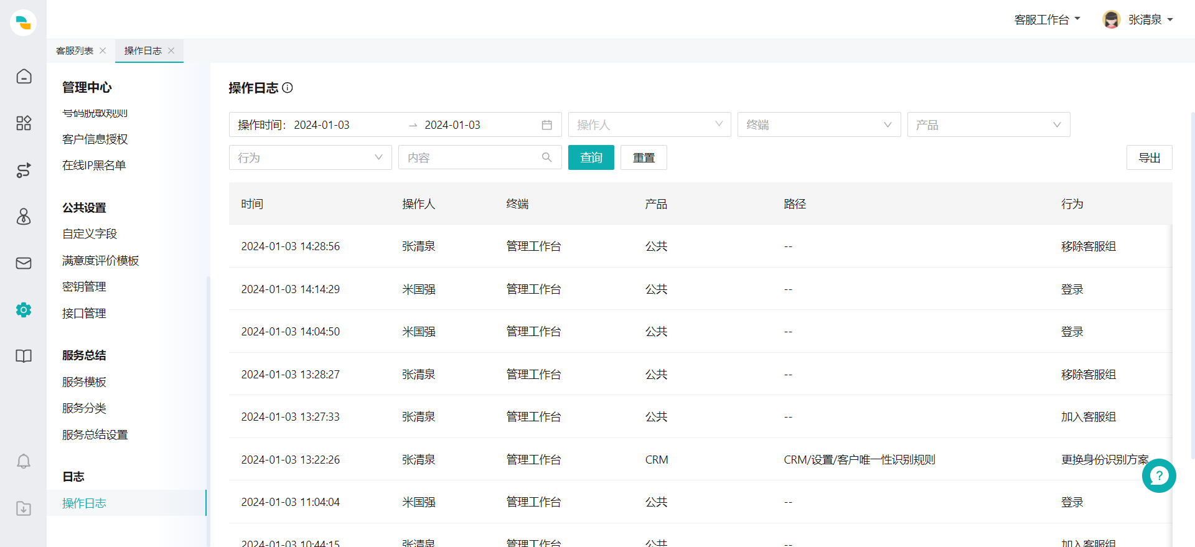
Task: Open the notification bell icon
Action: pyautogui.click(x=24, y=462)
